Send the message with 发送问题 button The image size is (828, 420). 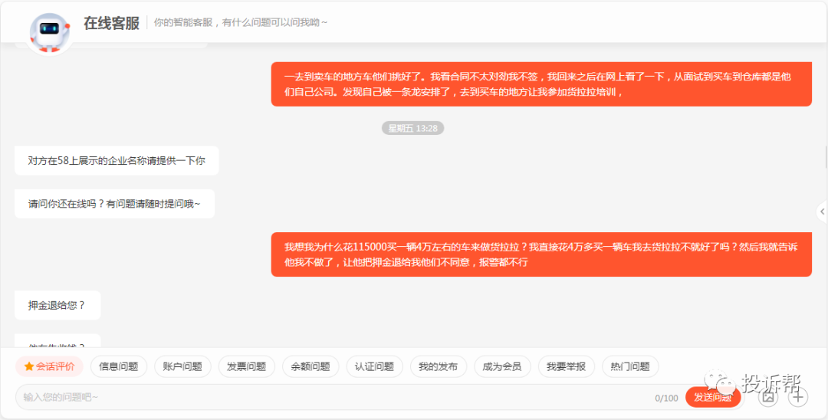pos(713,397)
